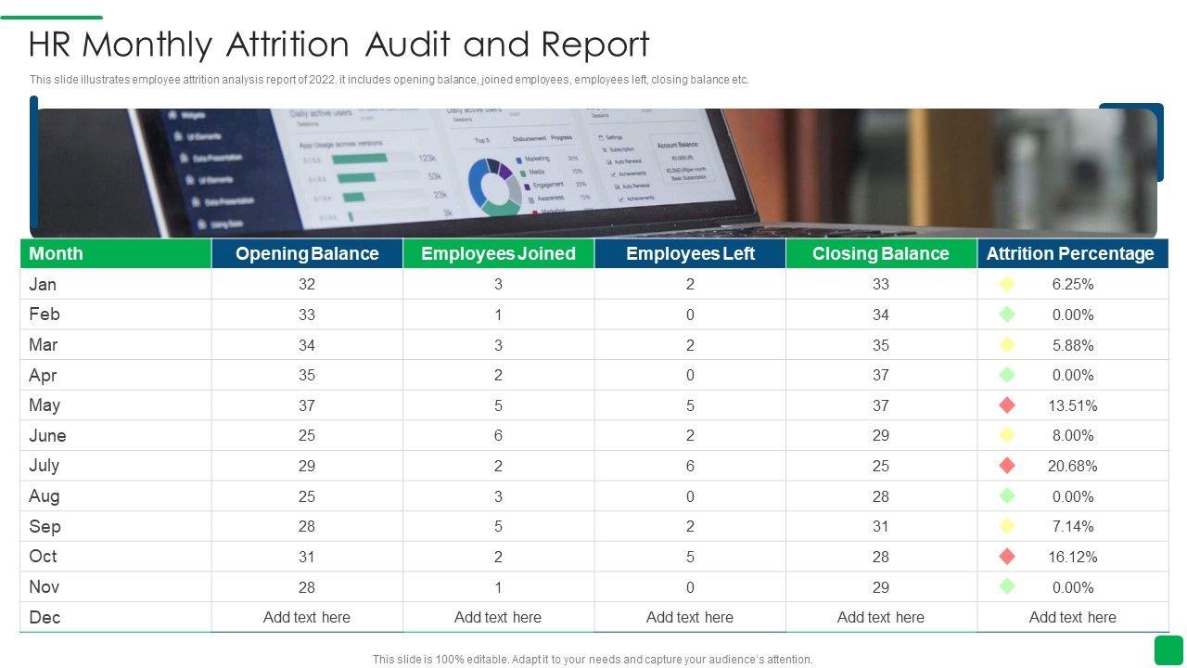The width and height of the screenshot is (1187, 668).
Task: Select the '0.00%' value in the Apr row
Action: tap(1073, 375)
